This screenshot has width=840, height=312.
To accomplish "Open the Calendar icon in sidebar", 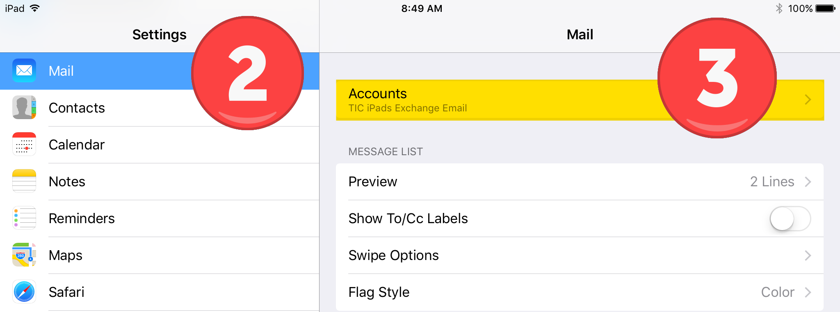I will point(24,144).
